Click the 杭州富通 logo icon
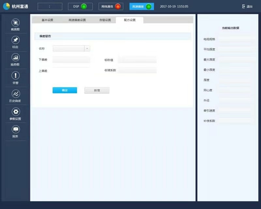Viewport: 261px width, 209px height. 7,6
